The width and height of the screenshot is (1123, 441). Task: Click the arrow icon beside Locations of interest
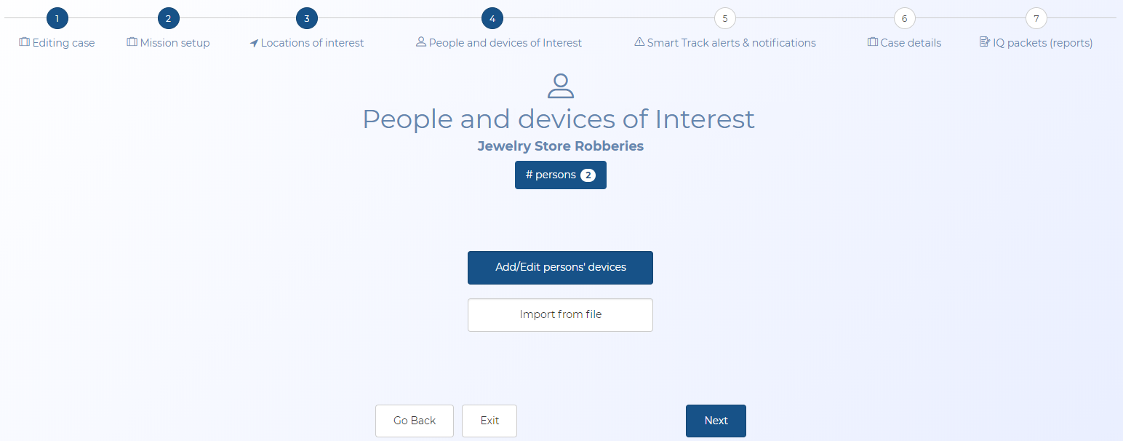[254, 43]
